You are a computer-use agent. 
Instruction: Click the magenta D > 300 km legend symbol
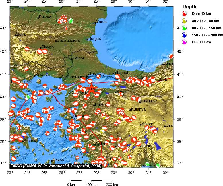click(x=185, y=42)
